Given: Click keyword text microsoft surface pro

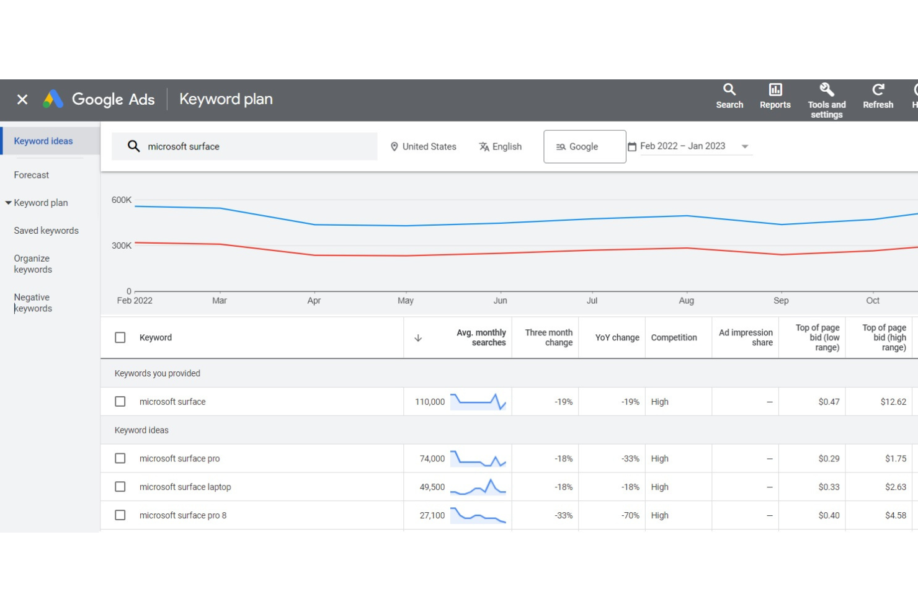Looking at the screenshot, I should pos(179,459).
